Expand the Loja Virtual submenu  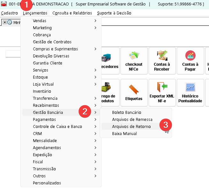61,84
